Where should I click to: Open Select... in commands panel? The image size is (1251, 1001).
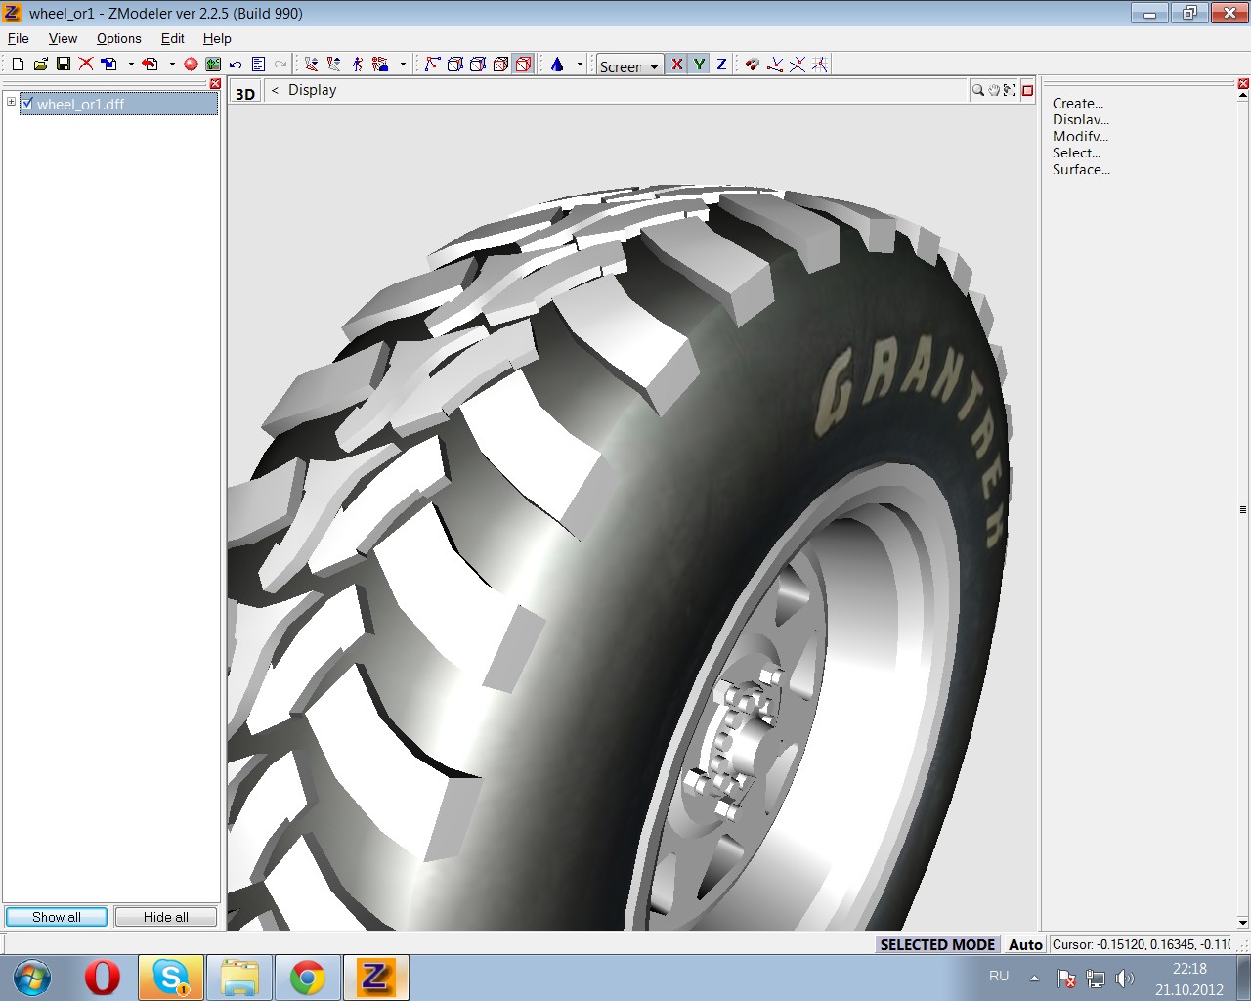point(1076,152)
